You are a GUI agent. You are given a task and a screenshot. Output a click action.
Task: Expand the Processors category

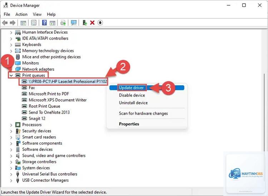11,125
